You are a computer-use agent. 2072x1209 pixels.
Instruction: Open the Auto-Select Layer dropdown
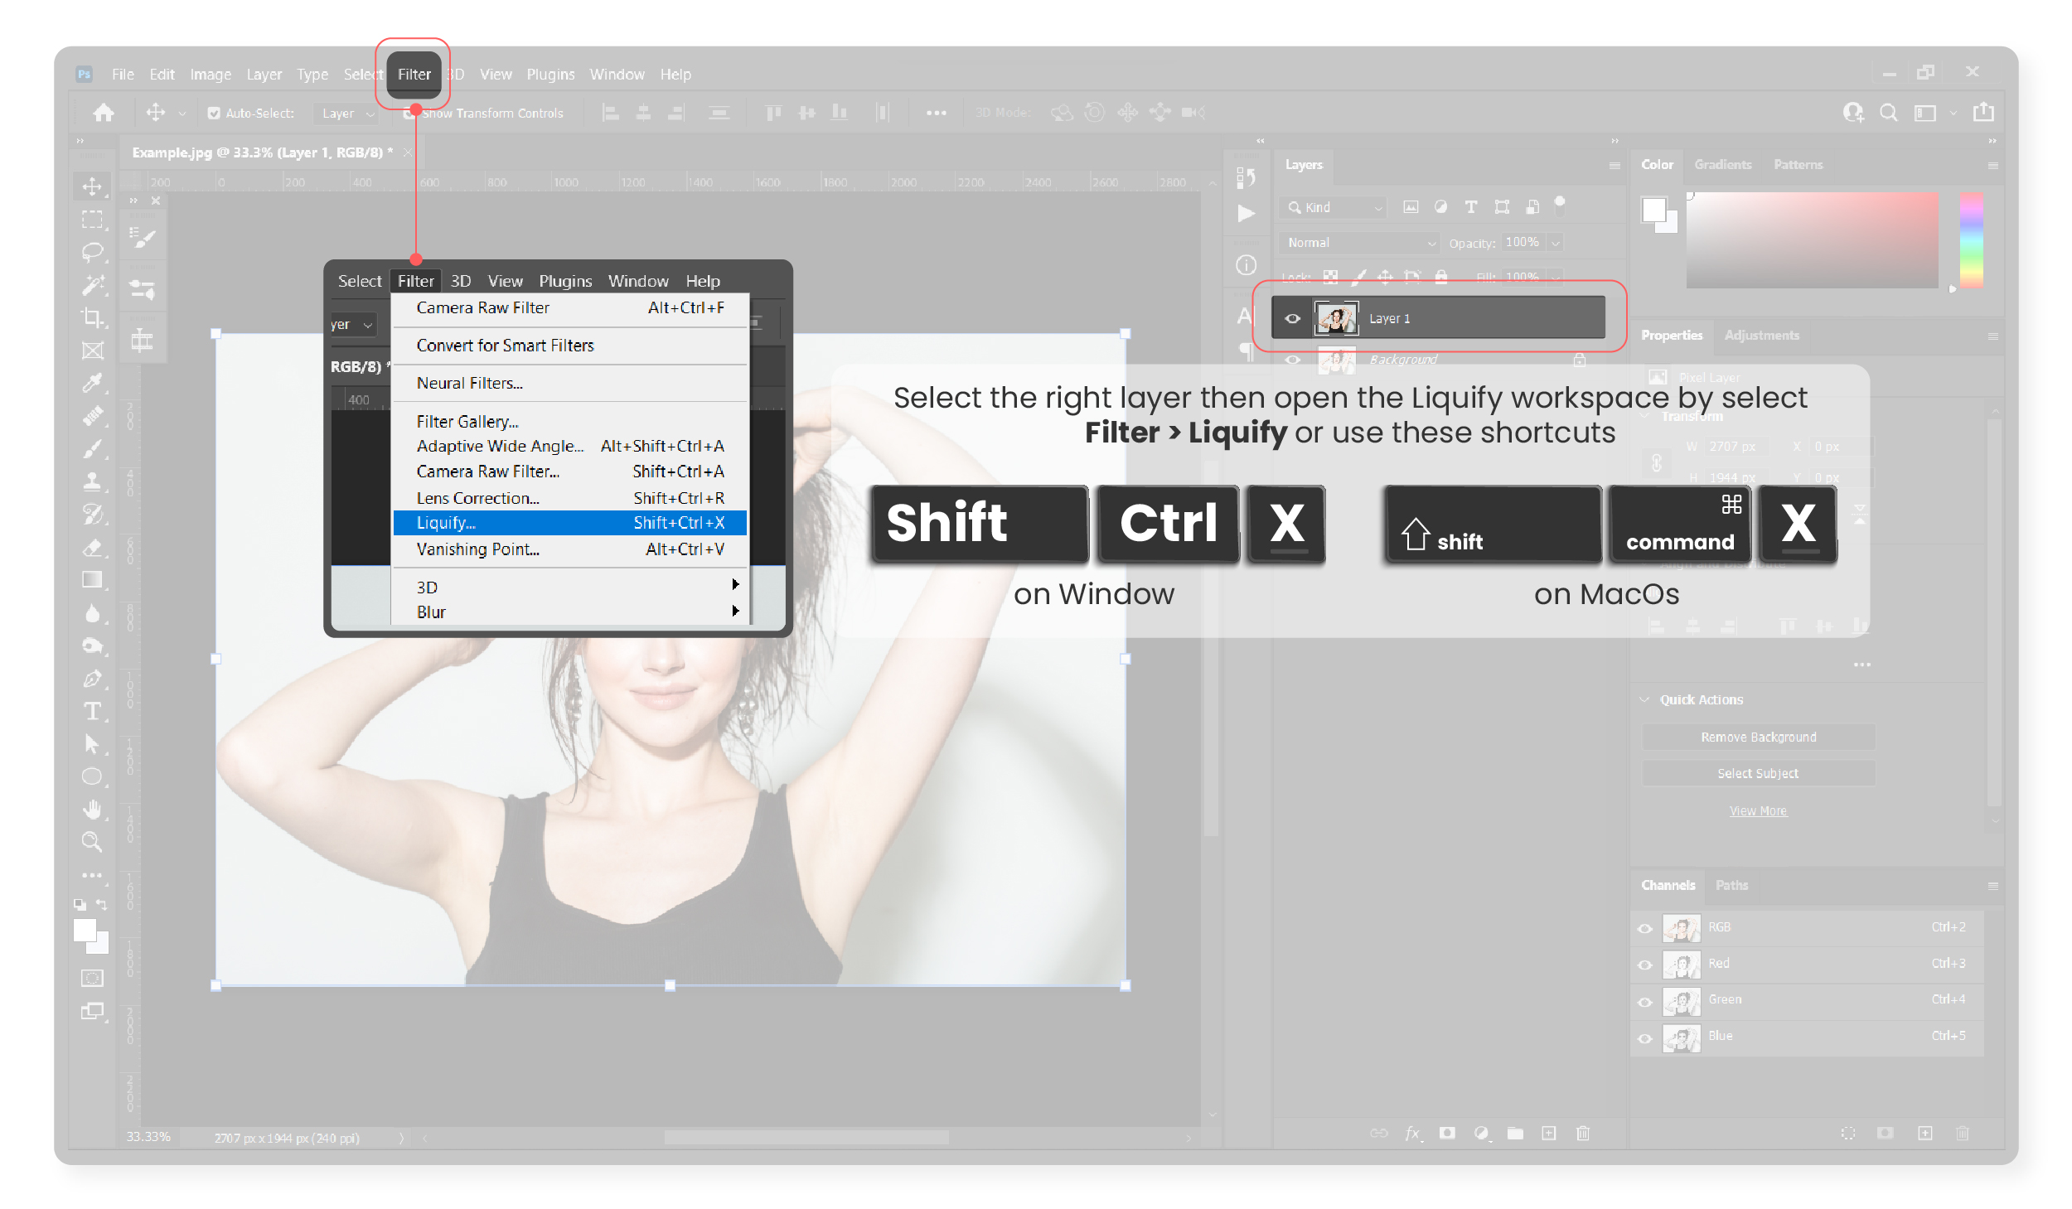[346, 114]
